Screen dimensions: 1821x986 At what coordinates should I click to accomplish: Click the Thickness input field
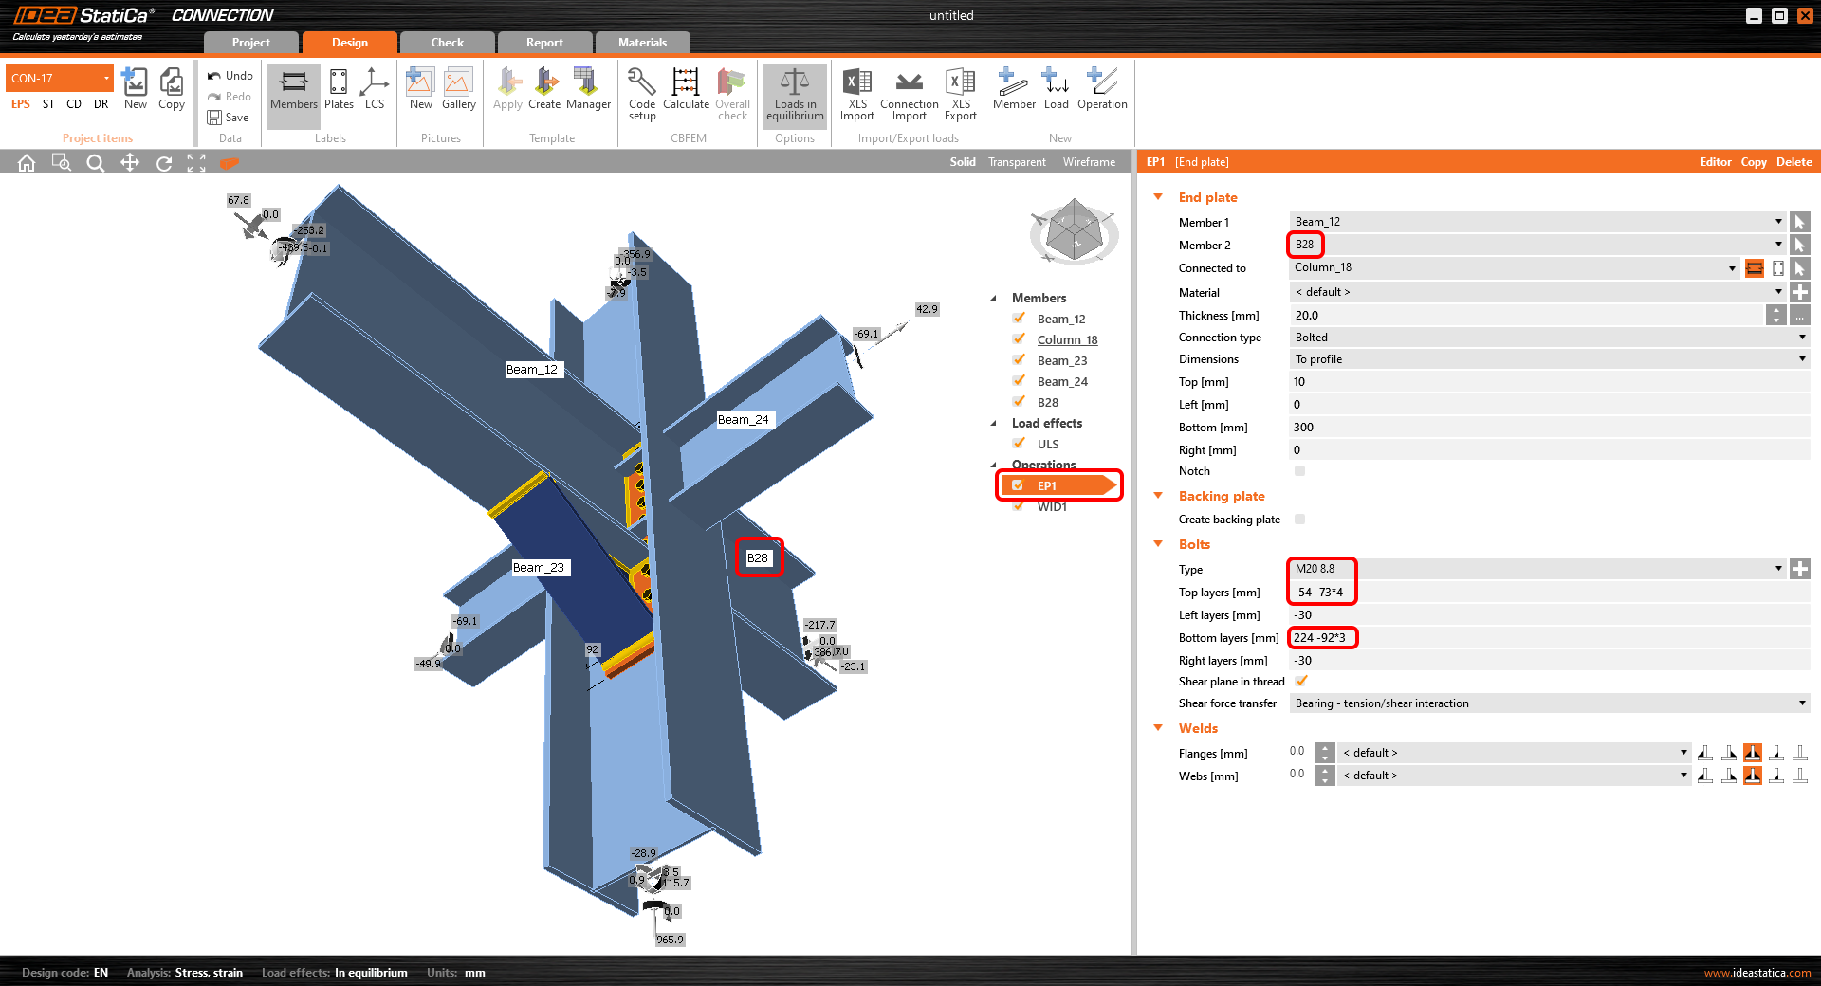click(1525, 316)
